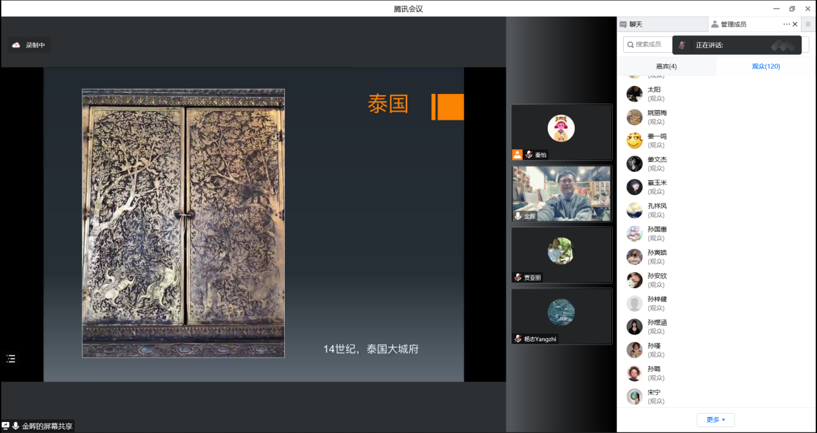Restore down the 腾讯会议 window
The width and height of the screenshot is (817, 433).
(792, 8)
